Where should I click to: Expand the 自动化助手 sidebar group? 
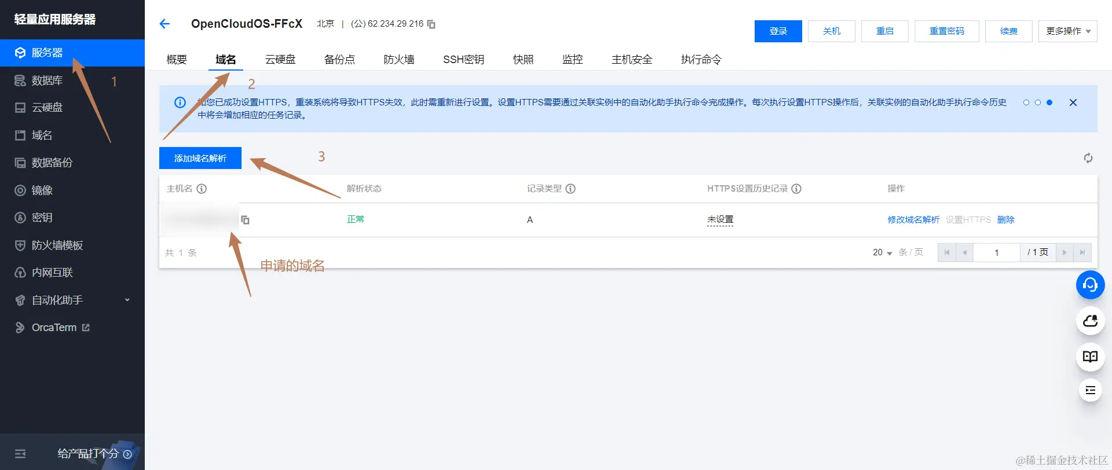coord(72,300)
